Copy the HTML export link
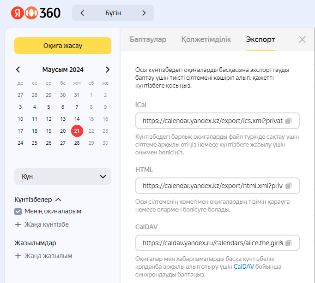315x283 pixels. (x=289, y=186)
